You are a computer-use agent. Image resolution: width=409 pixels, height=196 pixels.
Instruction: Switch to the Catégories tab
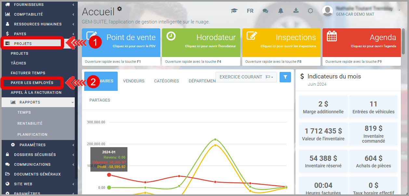point(166,81)
